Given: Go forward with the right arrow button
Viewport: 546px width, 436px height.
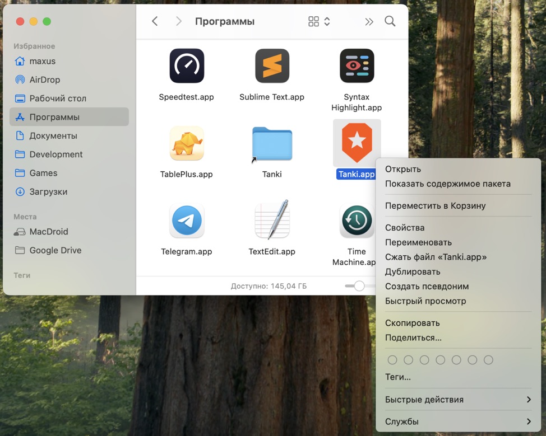Looking at the screenshot, I should [x=179, y=21].
